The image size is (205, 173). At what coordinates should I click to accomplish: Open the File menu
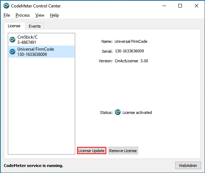(x=7, y=15)
